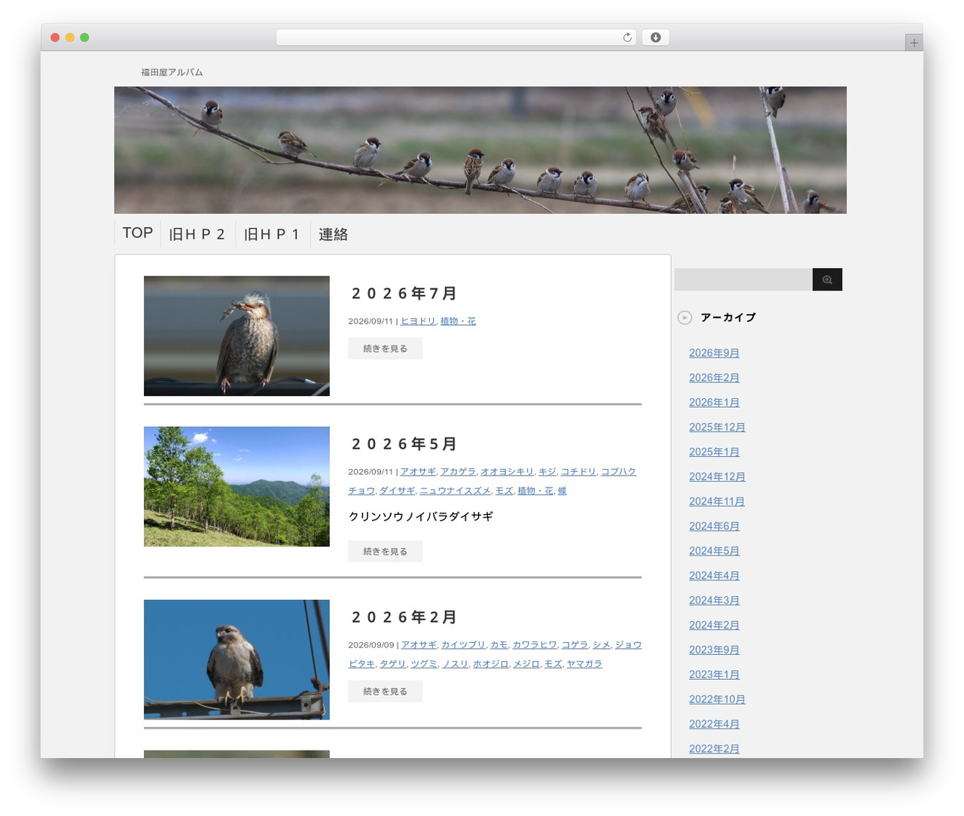Click the 福田屋アルバム site title

coord(172,72)
